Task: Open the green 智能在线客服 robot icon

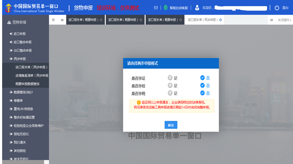Action: (165, 7)
